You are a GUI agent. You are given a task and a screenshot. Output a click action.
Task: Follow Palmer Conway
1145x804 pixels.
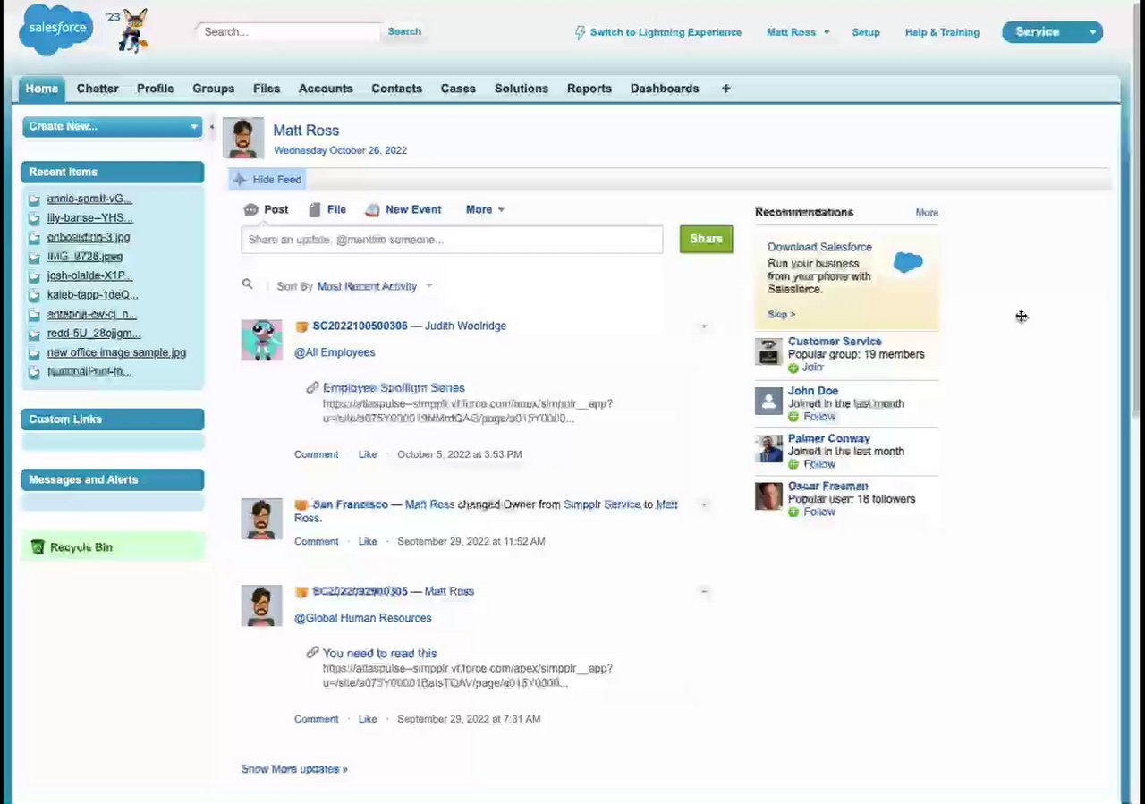pyautogui.click(x=818, y=464)
